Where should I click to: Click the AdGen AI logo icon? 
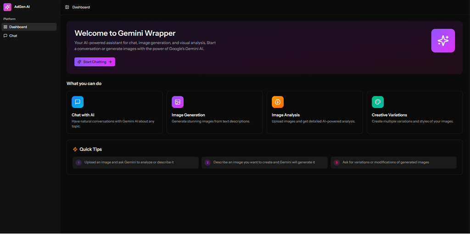(x=7, y=7)
